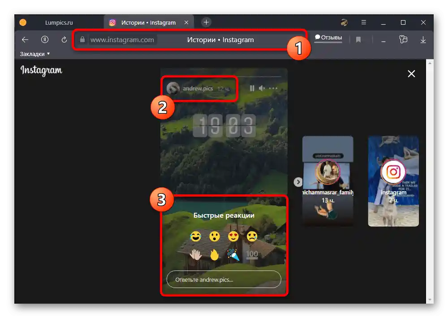Send the party popper emoji reaction
448x318 pixels.
pyautogui.click(x=233, y=254)
